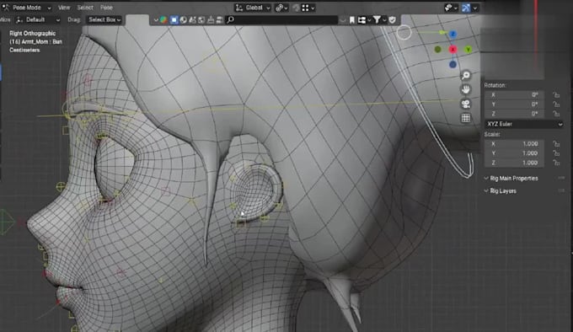
Task: Click the Rotation Z value field
Action: (x=515, y=114)
